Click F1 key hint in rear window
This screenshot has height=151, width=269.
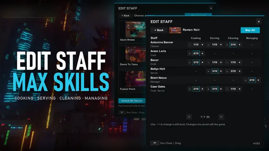click(x=122, y=112)
